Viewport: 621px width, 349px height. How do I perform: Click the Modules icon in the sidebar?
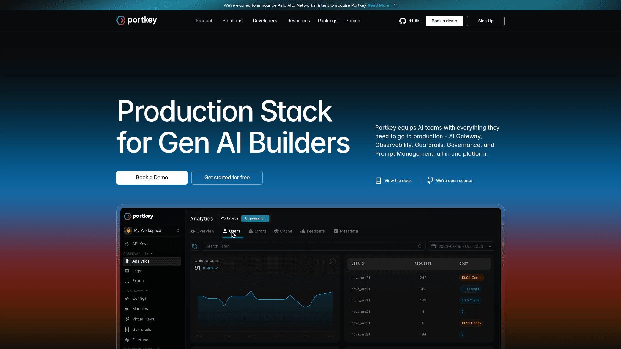(127, 309)
